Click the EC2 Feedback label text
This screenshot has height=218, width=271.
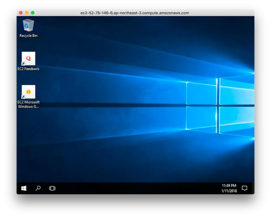tap(28, 69)
